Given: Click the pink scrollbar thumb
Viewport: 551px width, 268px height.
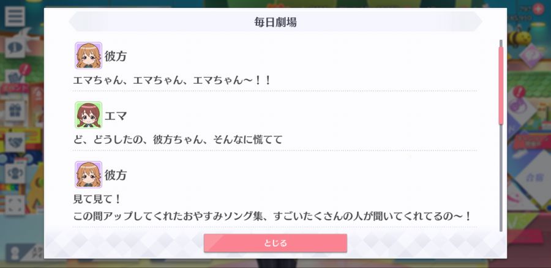Looking at the screenshot, I should click(501, 85).
